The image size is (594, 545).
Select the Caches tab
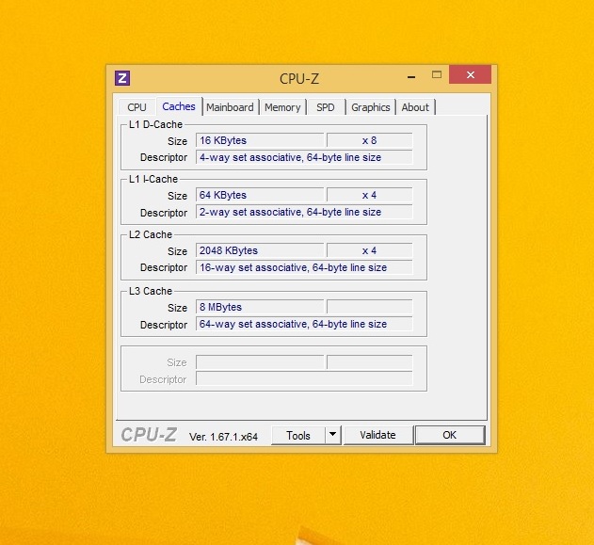pos(179,106)
